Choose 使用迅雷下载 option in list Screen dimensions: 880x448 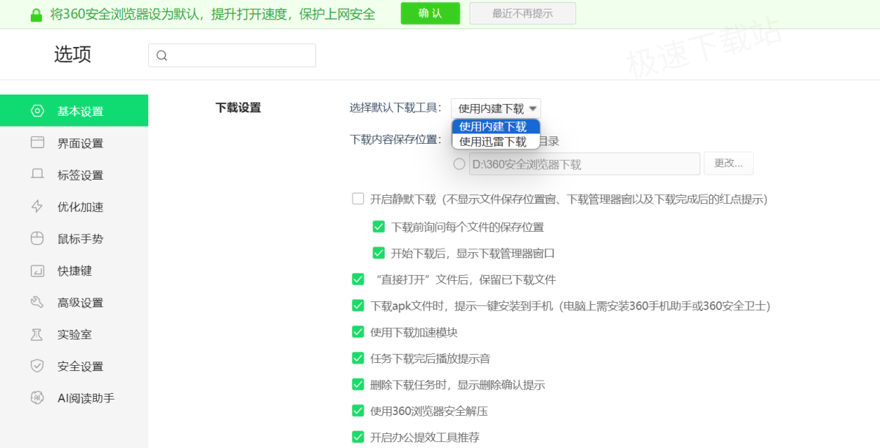coord(496,142)
